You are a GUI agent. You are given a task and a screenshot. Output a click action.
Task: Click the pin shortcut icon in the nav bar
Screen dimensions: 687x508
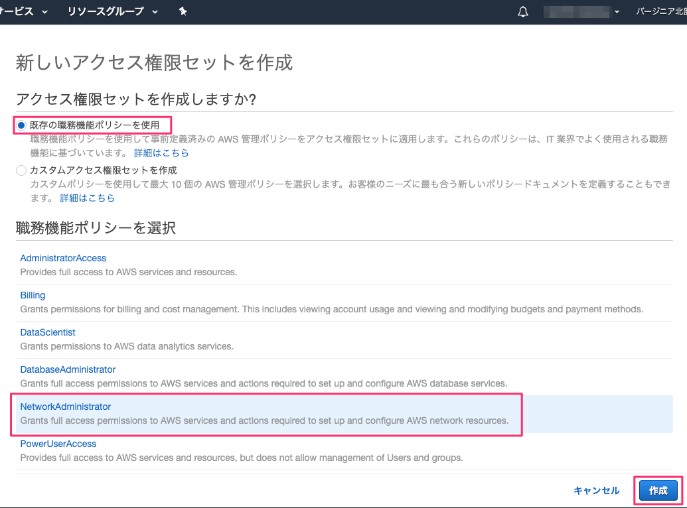point(183,11)
